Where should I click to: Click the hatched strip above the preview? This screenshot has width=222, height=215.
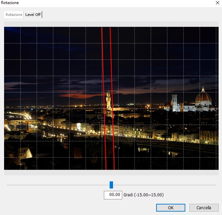(x=111, y=24)
